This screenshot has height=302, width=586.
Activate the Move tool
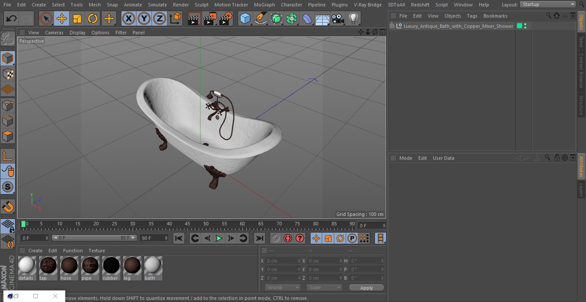(x=62, y=19)
